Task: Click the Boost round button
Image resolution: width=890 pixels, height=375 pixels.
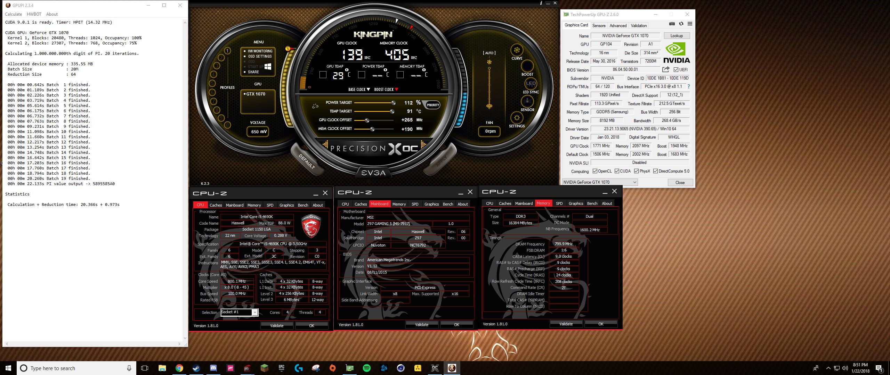Action: tap(527, 66)
